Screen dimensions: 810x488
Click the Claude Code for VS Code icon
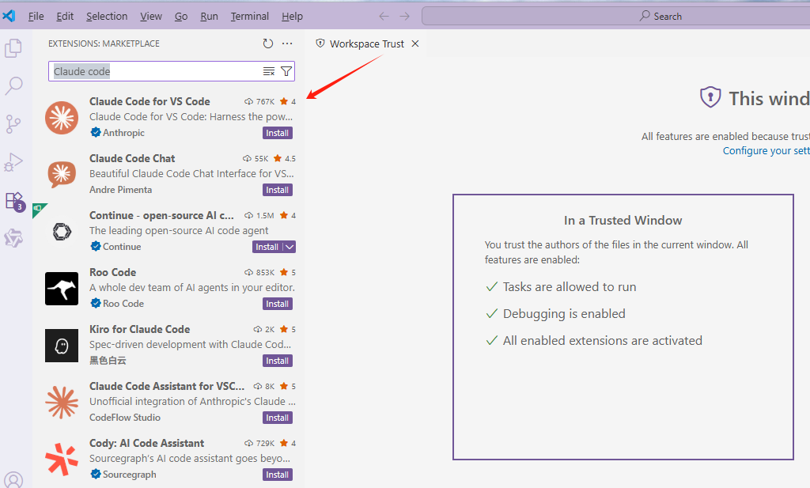[x=62, y=118]
